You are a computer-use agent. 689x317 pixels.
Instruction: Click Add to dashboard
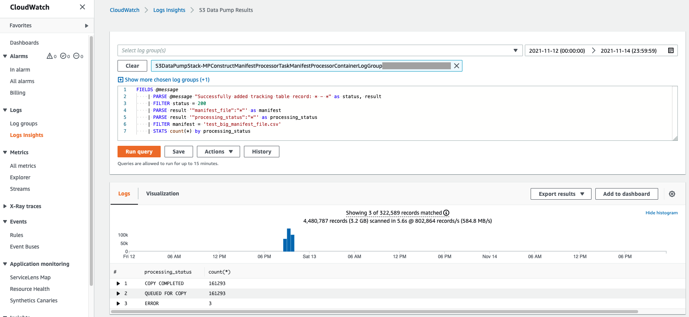[627, 194]
